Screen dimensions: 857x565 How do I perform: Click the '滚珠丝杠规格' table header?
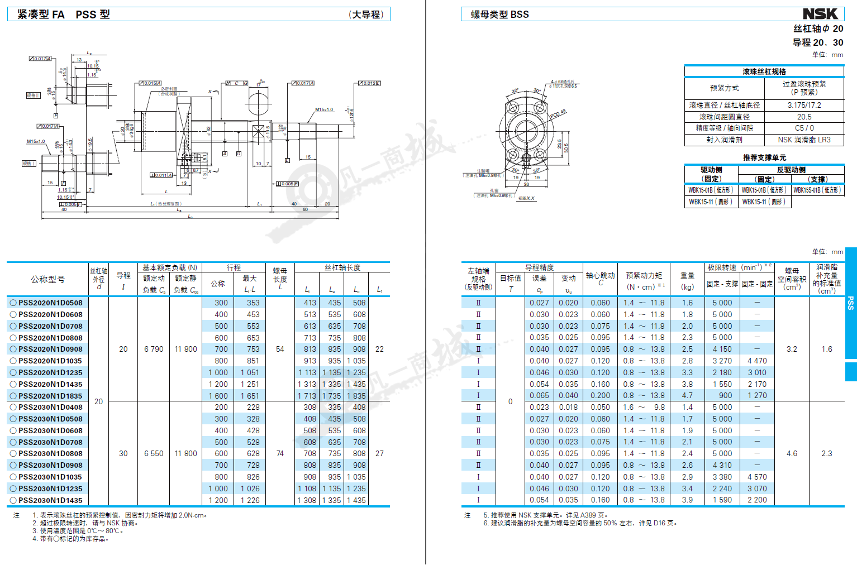pyautogui.click(x=764, y=71)
